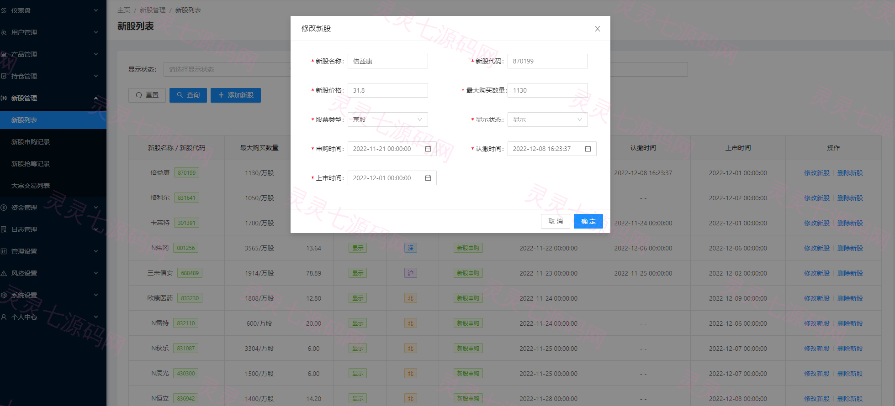
Task: Open the calendar icon in 上市时间 field
Action: pyautogui.click(x=428, y=178)
